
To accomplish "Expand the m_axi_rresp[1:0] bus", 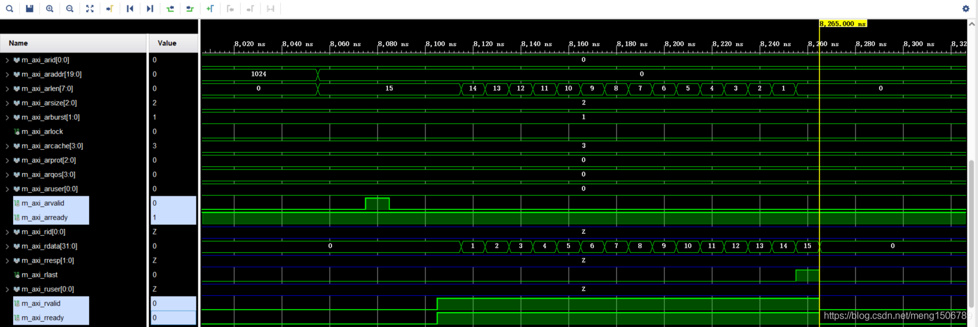I will tap(7, 261).
